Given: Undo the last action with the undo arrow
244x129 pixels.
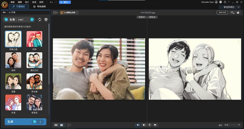Looking at the screenshot, I should click(51, 2).
